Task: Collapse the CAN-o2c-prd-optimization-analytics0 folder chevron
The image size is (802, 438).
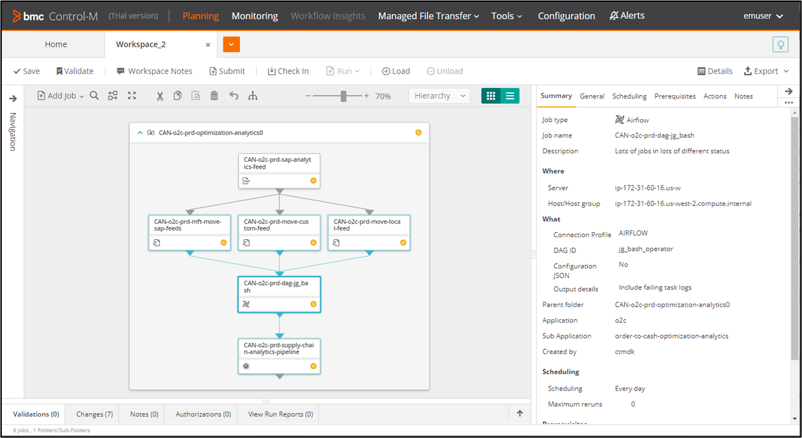Action: (140, 132)
